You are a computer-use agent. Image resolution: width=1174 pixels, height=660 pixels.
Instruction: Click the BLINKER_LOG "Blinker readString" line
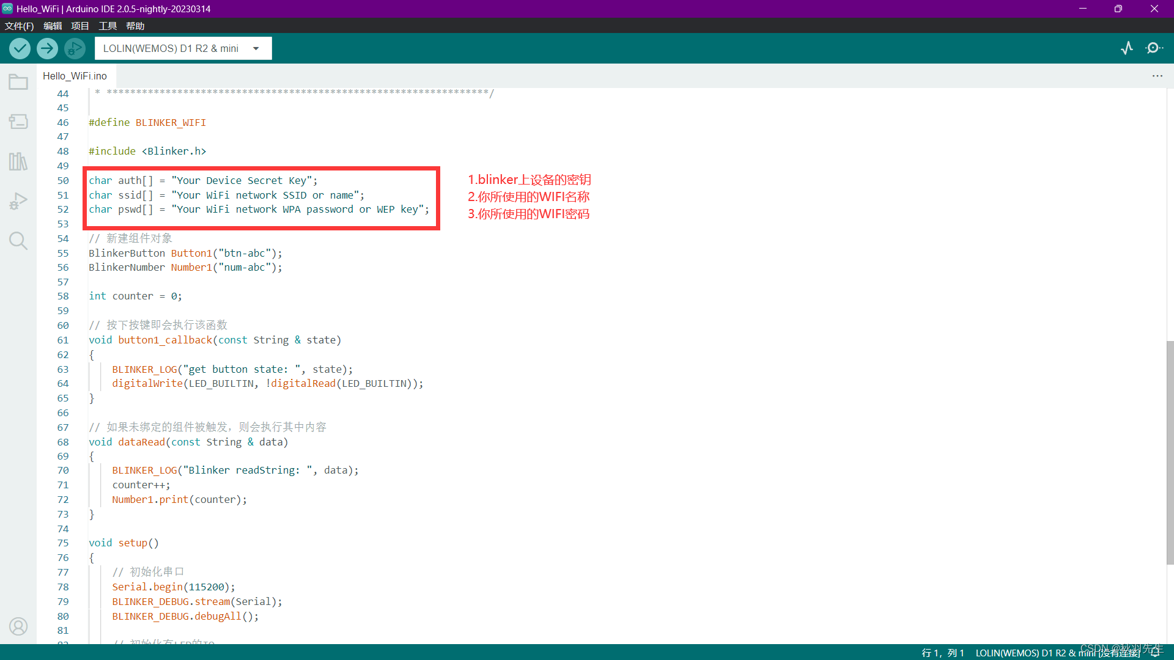(x=235, y=470)
